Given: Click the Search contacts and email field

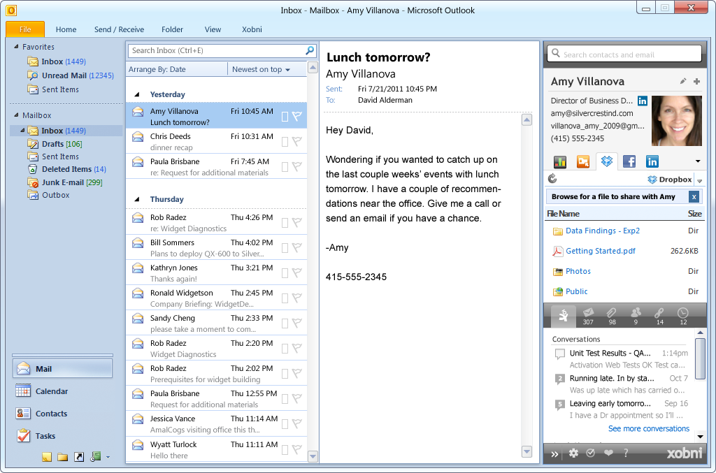Looking at the screenshot, I should [624, 54].
